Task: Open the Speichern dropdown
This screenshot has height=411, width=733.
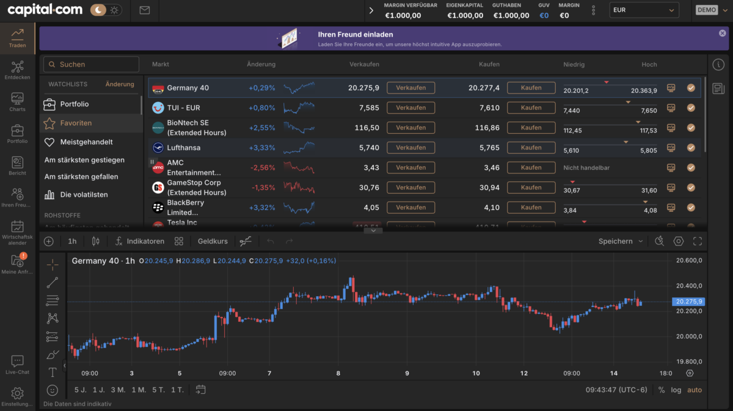Action: point(619,241)
